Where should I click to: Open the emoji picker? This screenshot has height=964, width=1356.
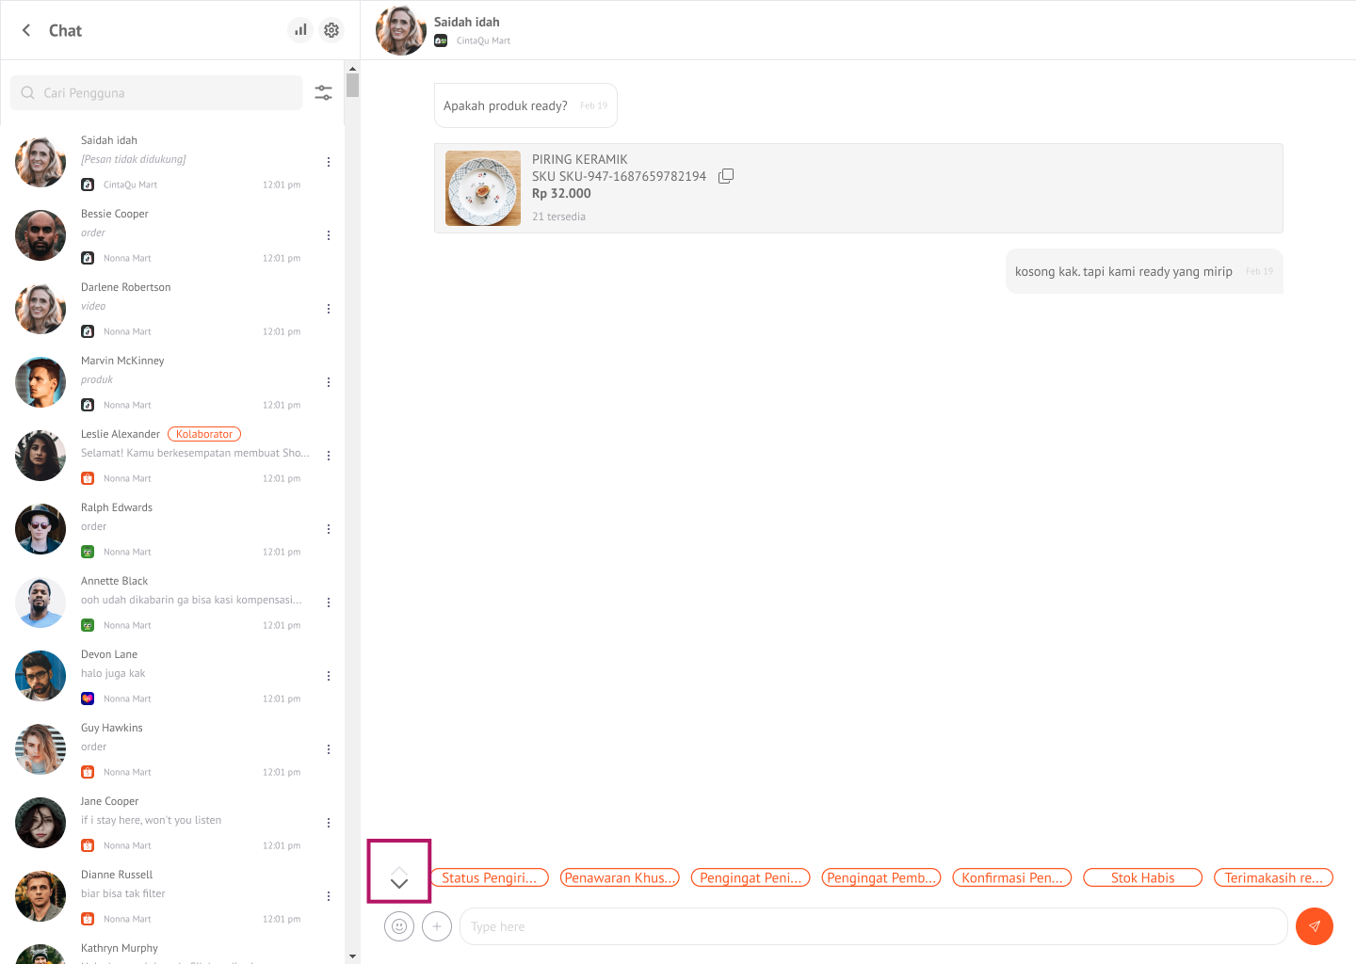[x=399, y=926]
